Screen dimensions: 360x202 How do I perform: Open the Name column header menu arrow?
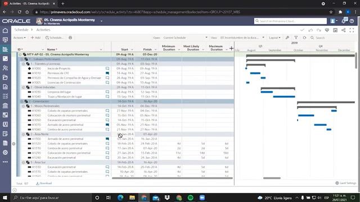coord(101,50)
